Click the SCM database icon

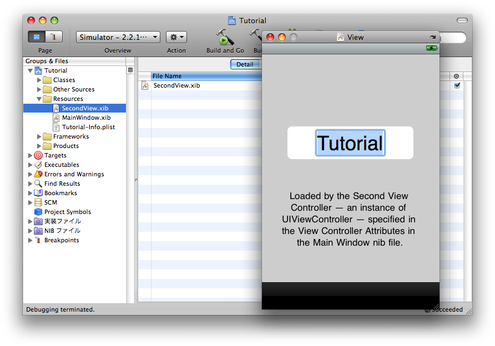(38, 202)
